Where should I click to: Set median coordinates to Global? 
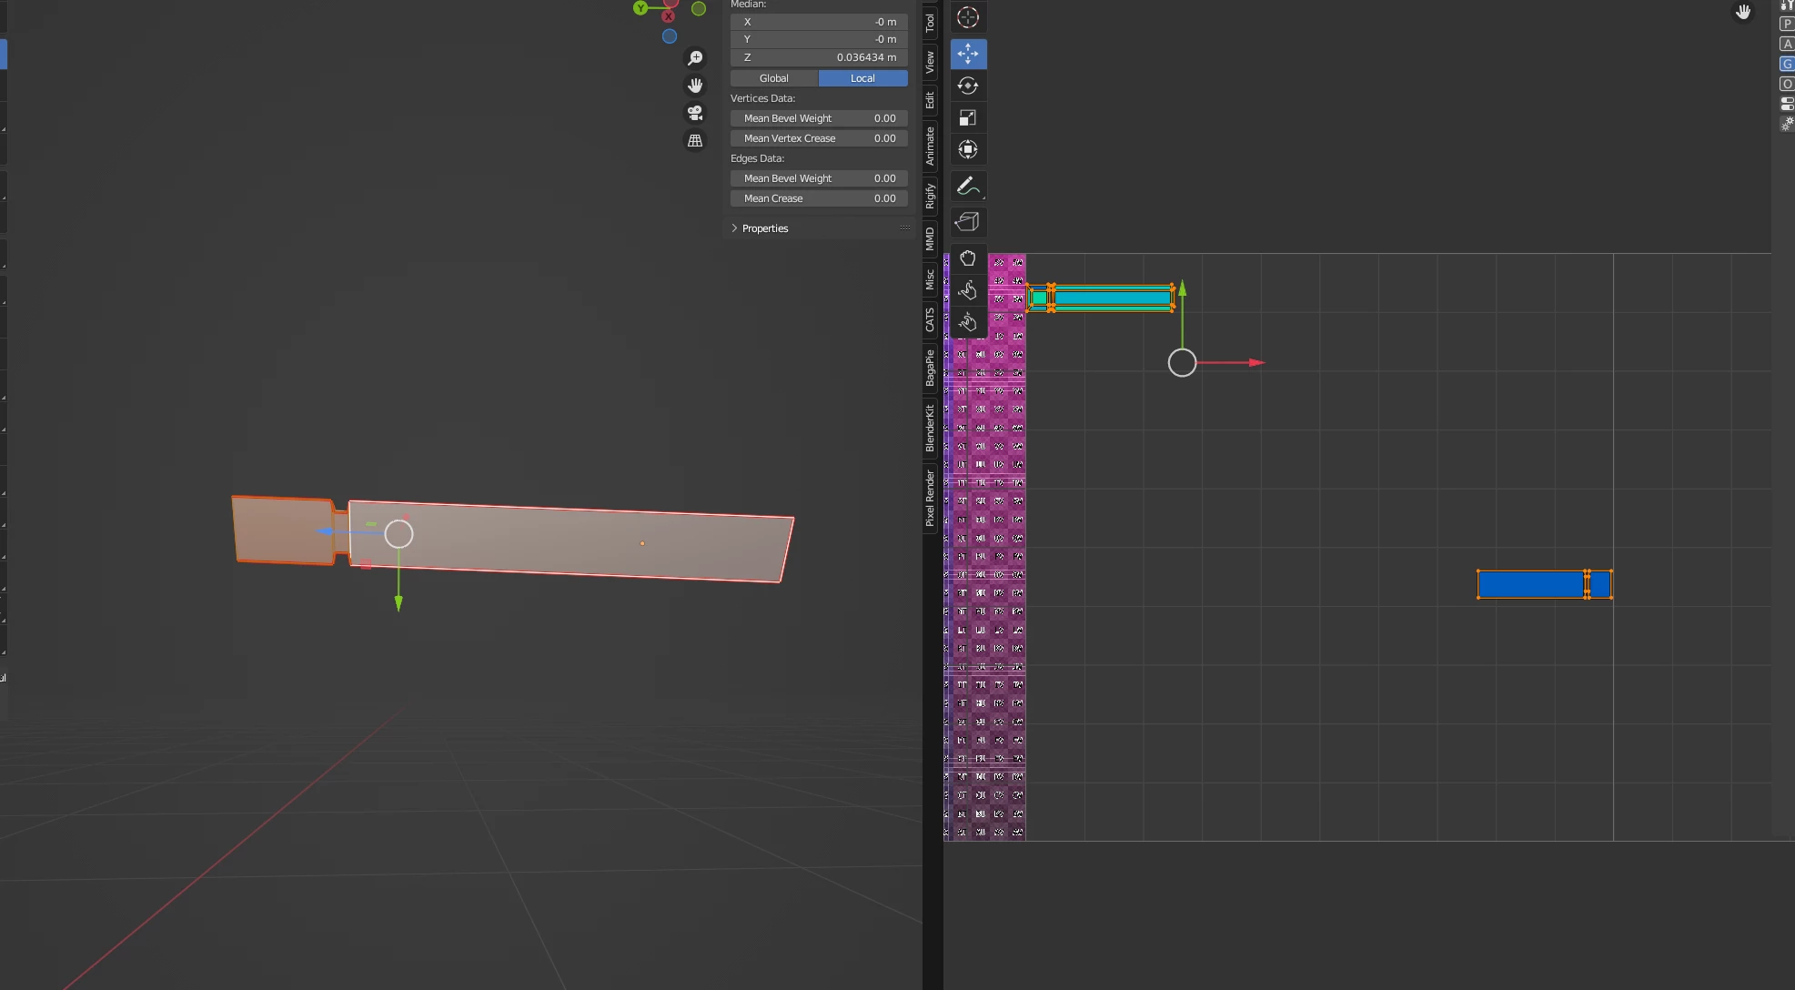(x=774, y=78)
